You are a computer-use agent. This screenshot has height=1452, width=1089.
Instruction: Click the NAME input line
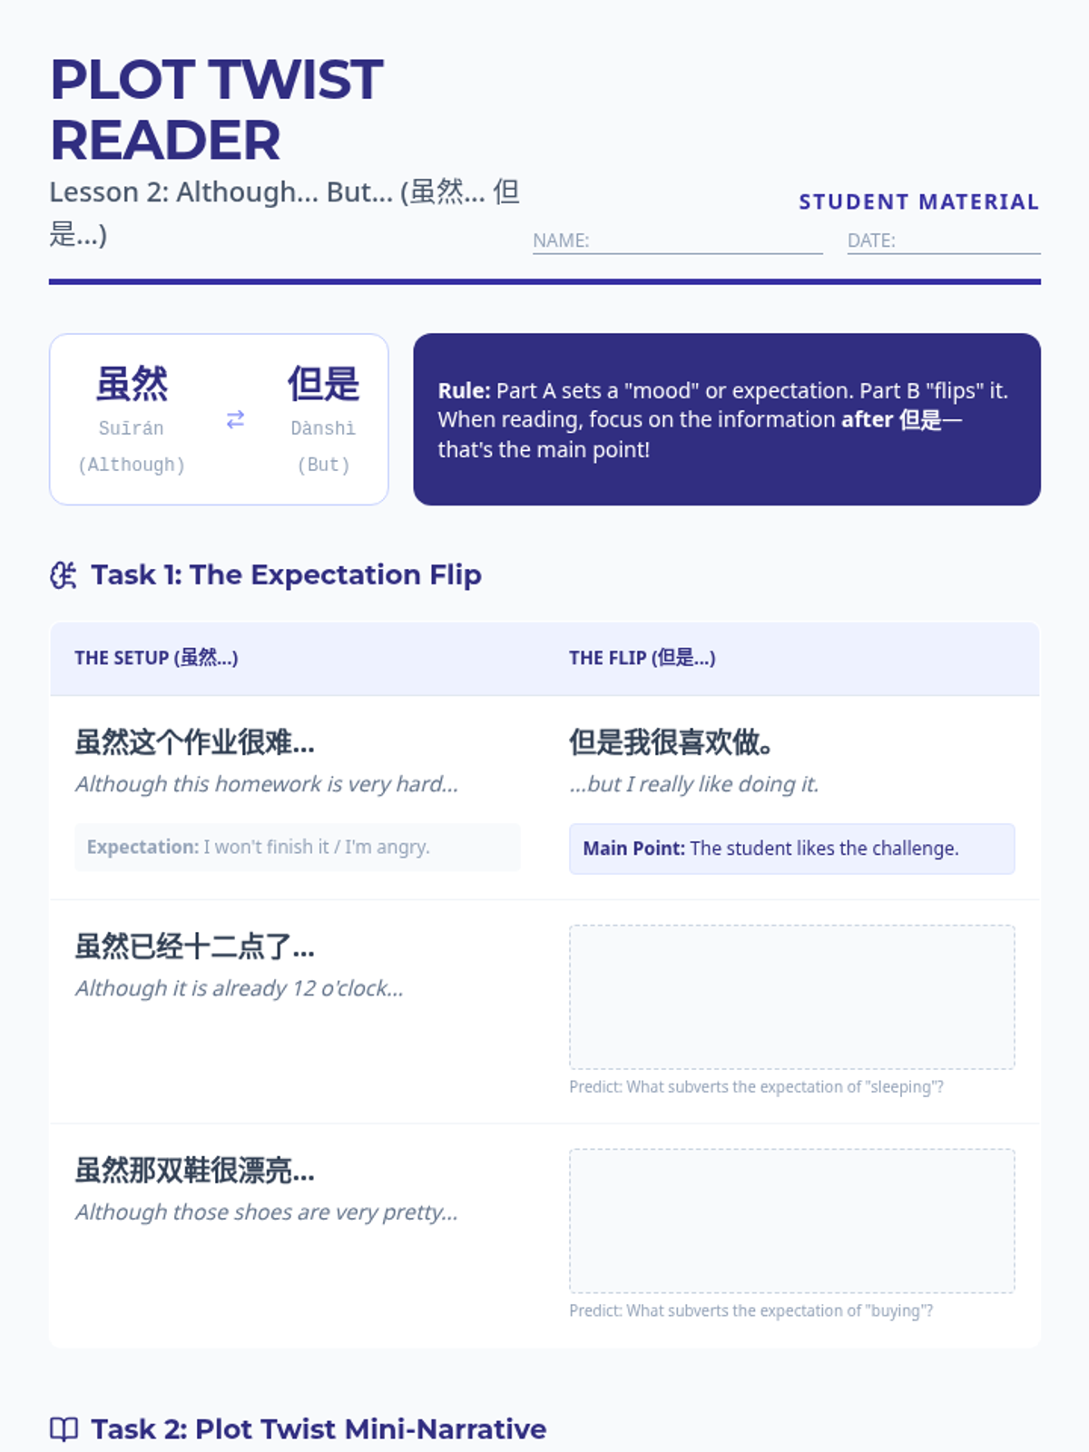(677, 240)
